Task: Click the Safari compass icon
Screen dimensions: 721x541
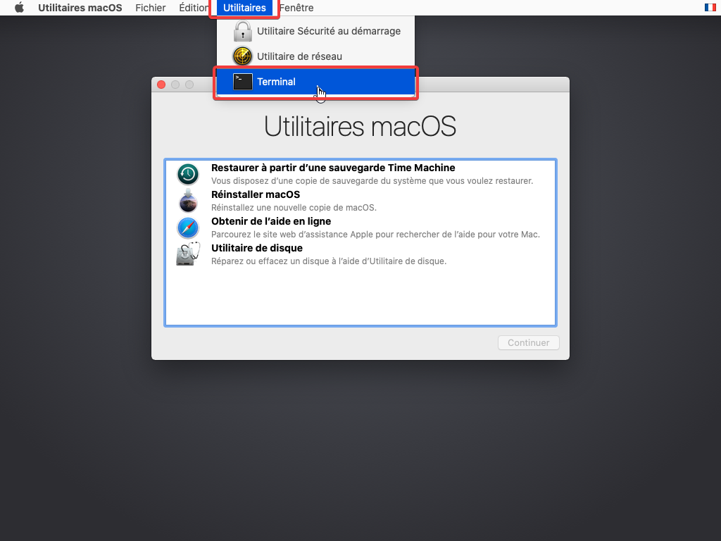Action: pos(187,228)
